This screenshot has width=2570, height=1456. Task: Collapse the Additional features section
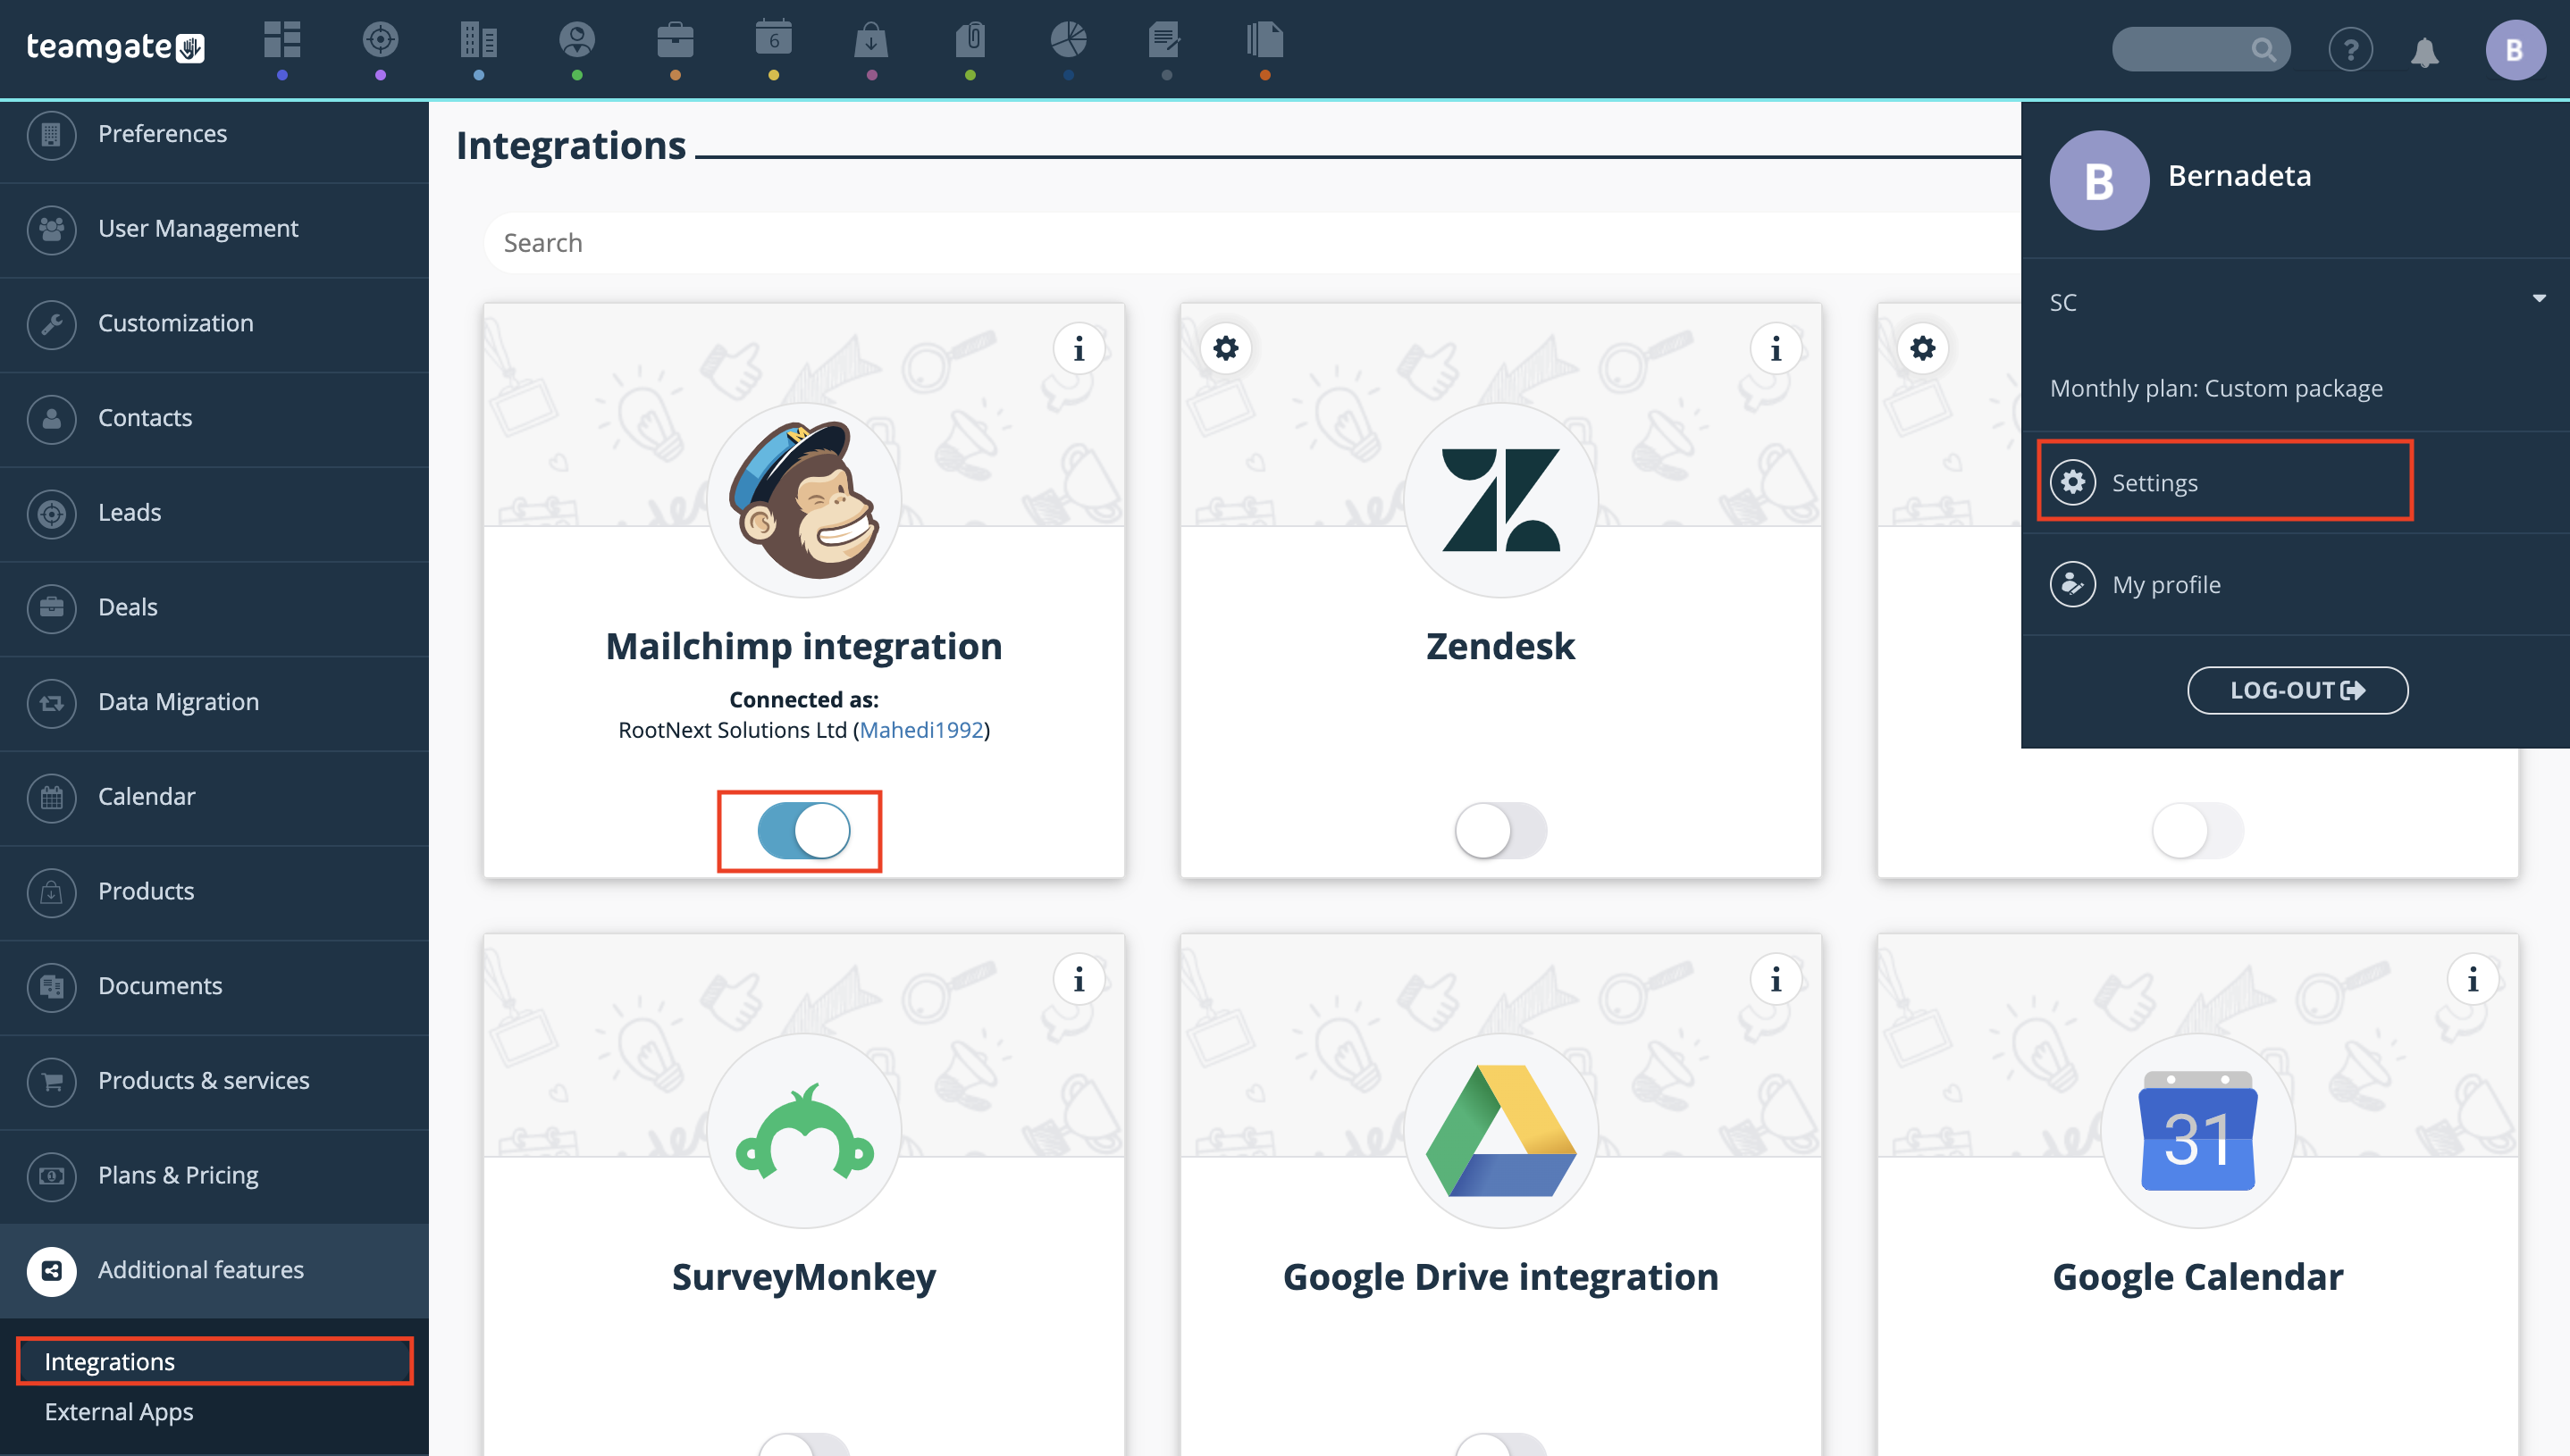tap(214, 1270)
